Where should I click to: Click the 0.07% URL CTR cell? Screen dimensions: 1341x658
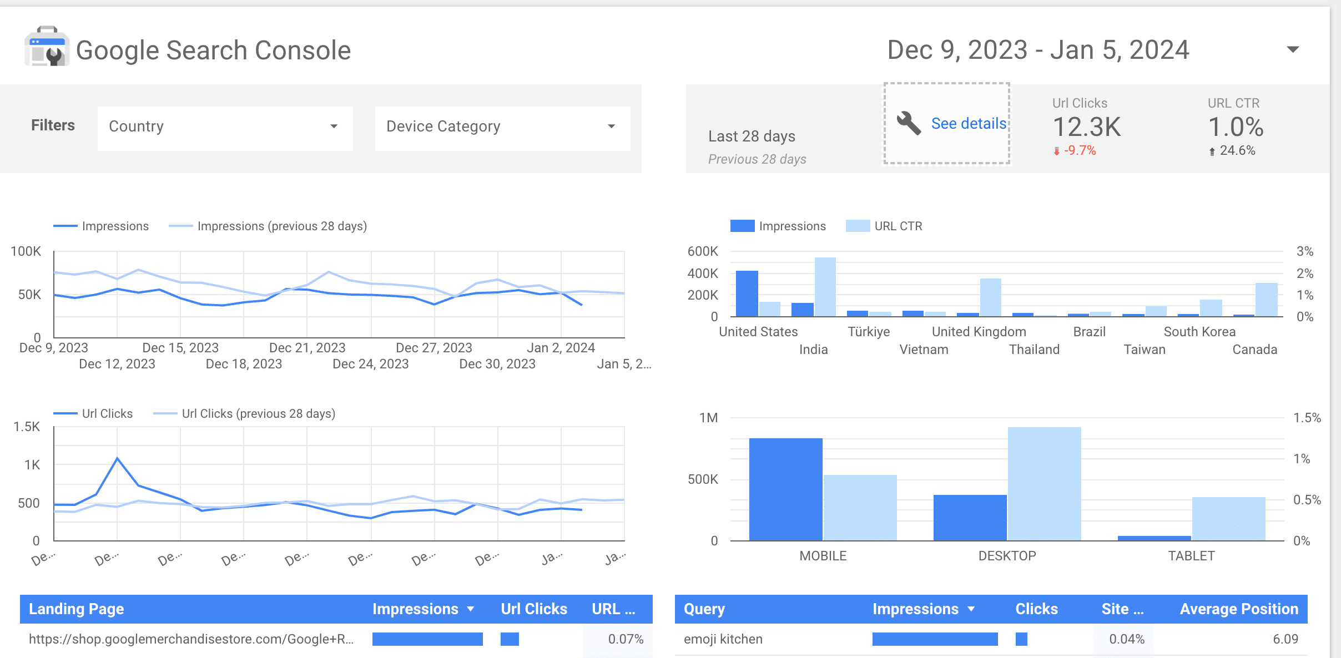click(626, 639)
